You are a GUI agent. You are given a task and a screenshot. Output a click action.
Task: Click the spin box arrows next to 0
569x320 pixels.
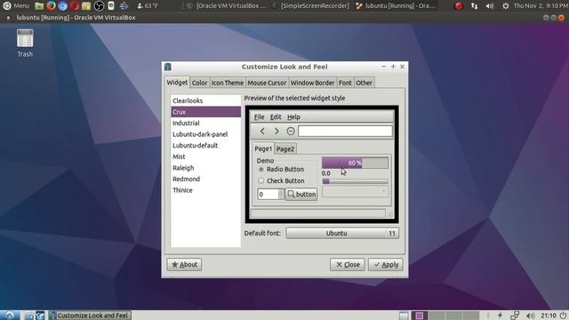coord(281,194)
